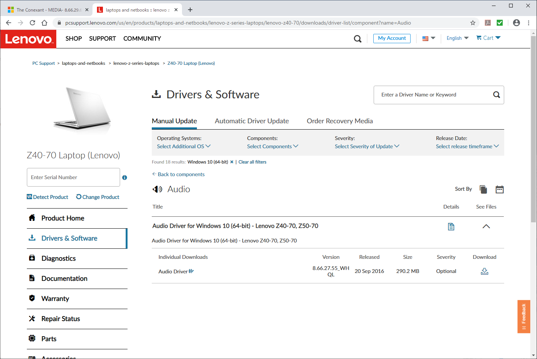Focus the Enter Serial Number field
Image resolution: width=537 pixels, height=359 pixels.
tap(73, 177)
